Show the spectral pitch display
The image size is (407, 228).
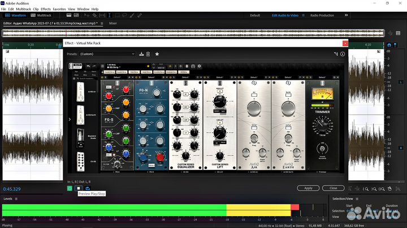[x=76, y=15]
